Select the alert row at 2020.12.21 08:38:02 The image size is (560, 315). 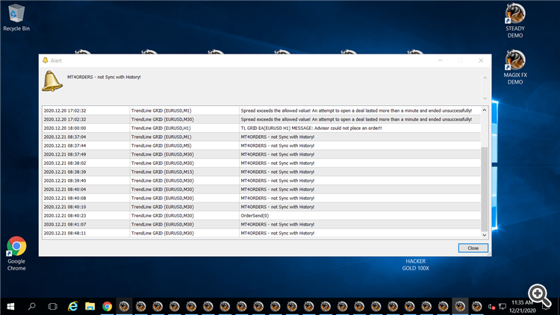click(261, 163)
